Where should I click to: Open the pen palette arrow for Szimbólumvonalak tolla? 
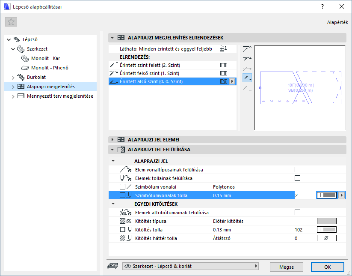pyautogui.click(x=342, y=195)
